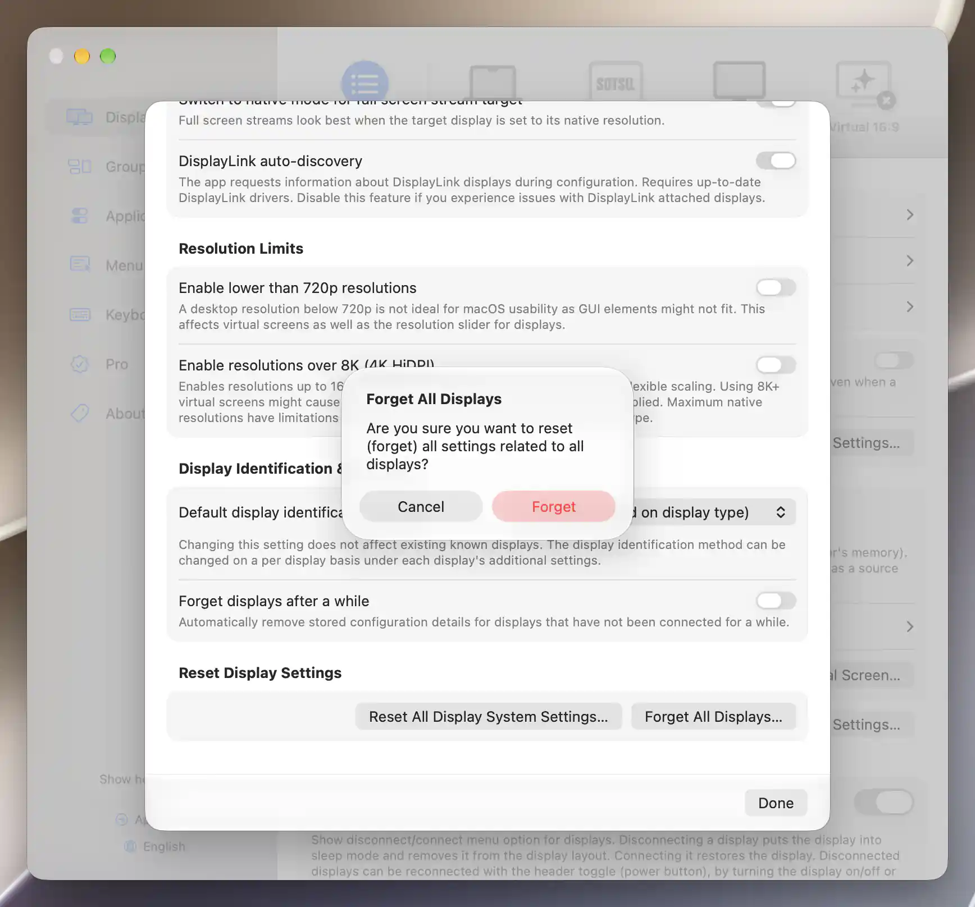Select blue list icon in header
Image resolution: width=975 pixels, height=907 pixels.
[365, 83]
